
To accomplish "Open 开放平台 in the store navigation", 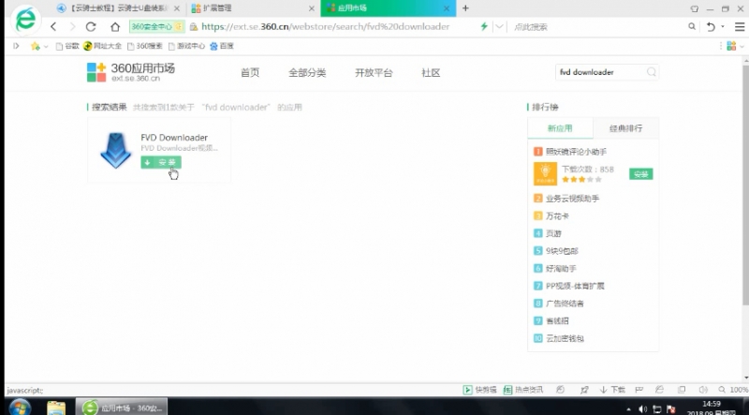I will point(374,73).
